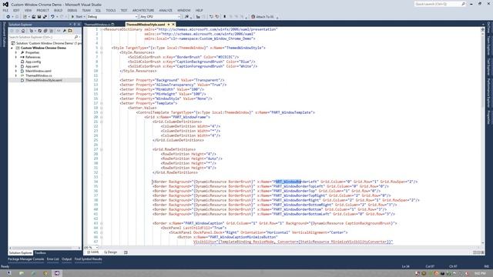Click Home icon in Solution Explorer toolbar
The height and width of the screenshot is (277, 493).
[x=23, y=31]
